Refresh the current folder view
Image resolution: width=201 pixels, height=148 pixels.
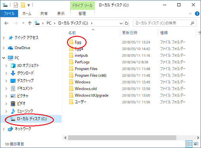126,23
